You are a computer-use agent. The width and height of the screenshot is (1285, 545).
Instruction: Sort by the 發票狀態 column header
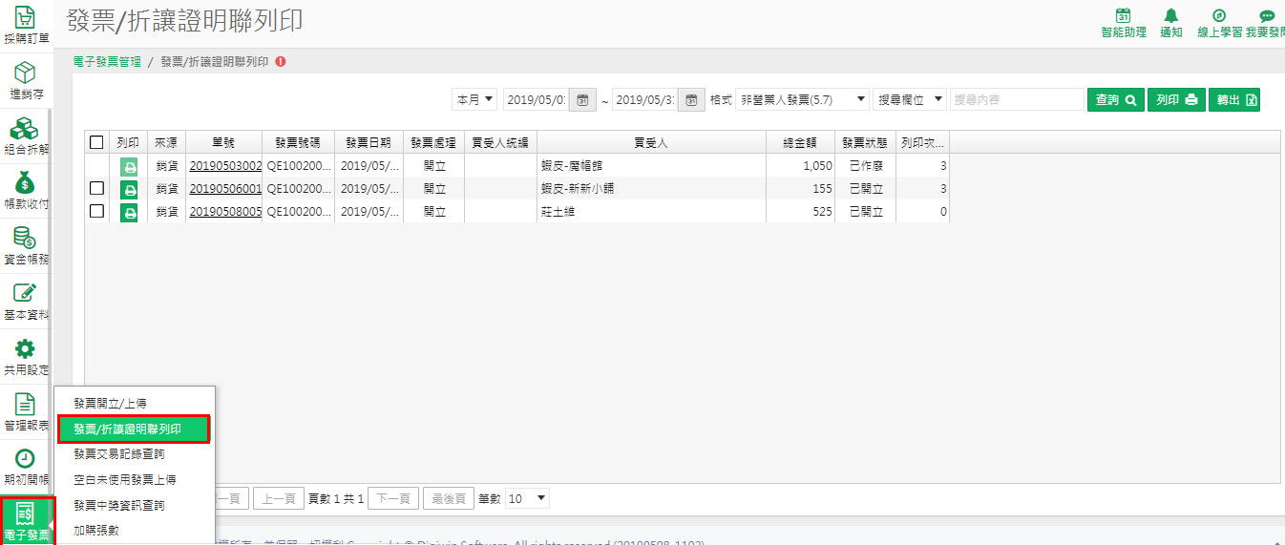[x=865, y=142]
